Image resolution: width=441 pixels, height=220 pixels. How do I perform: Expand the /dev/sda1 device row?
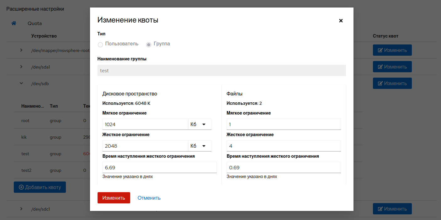tap(21, 67)
